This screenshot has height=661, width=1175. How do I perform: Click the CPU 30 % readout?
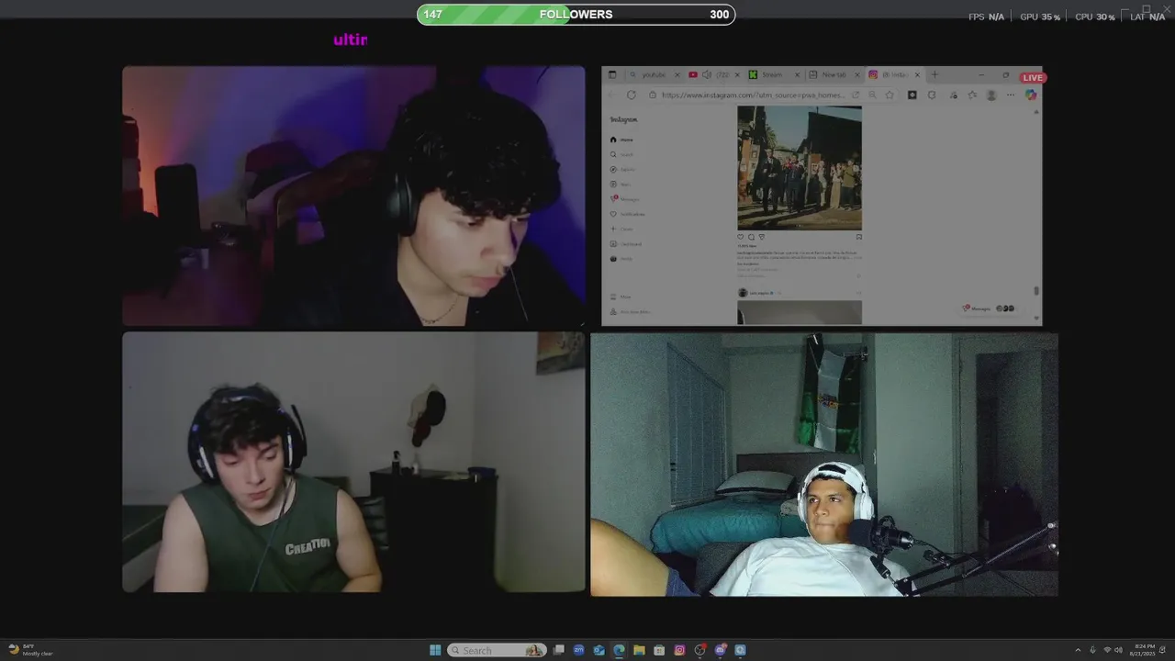(x=1095, y=17)
